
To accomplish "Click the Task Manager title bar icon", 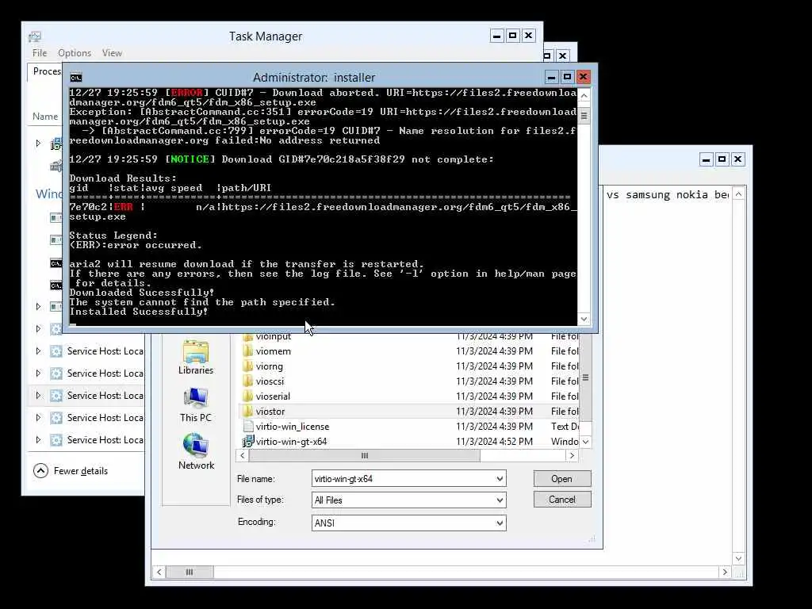I will [35, 36].
